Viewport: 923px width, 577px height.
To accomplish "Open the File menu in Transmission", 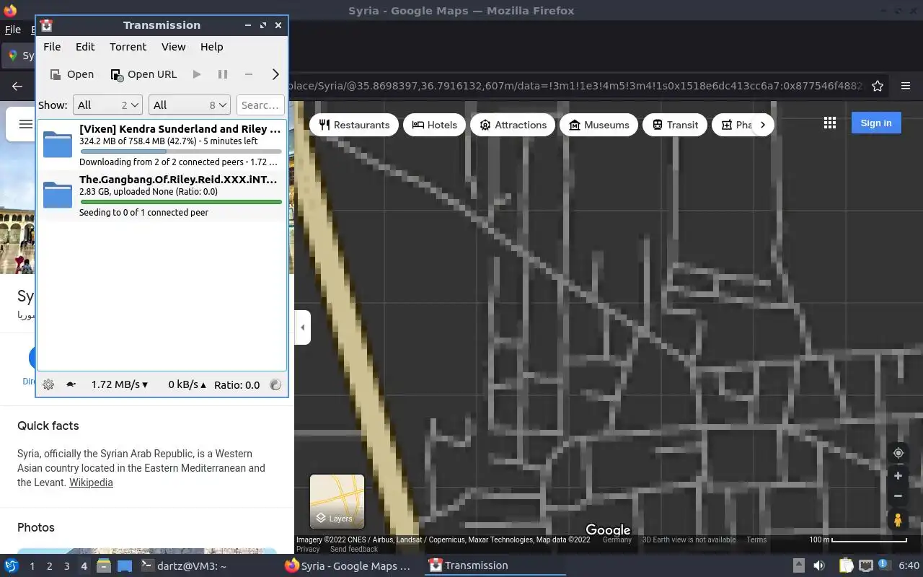I will (x=52, y=47).
